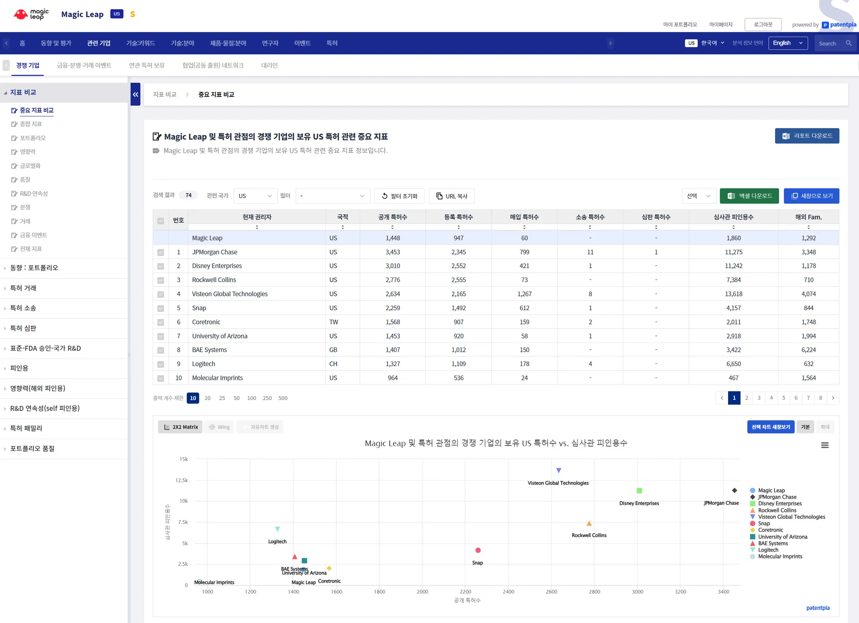Open the 관련 국가 US dropdown
The width and height of the screenshot is (859, 623).
pyautogui.click(x=255, y=196)
